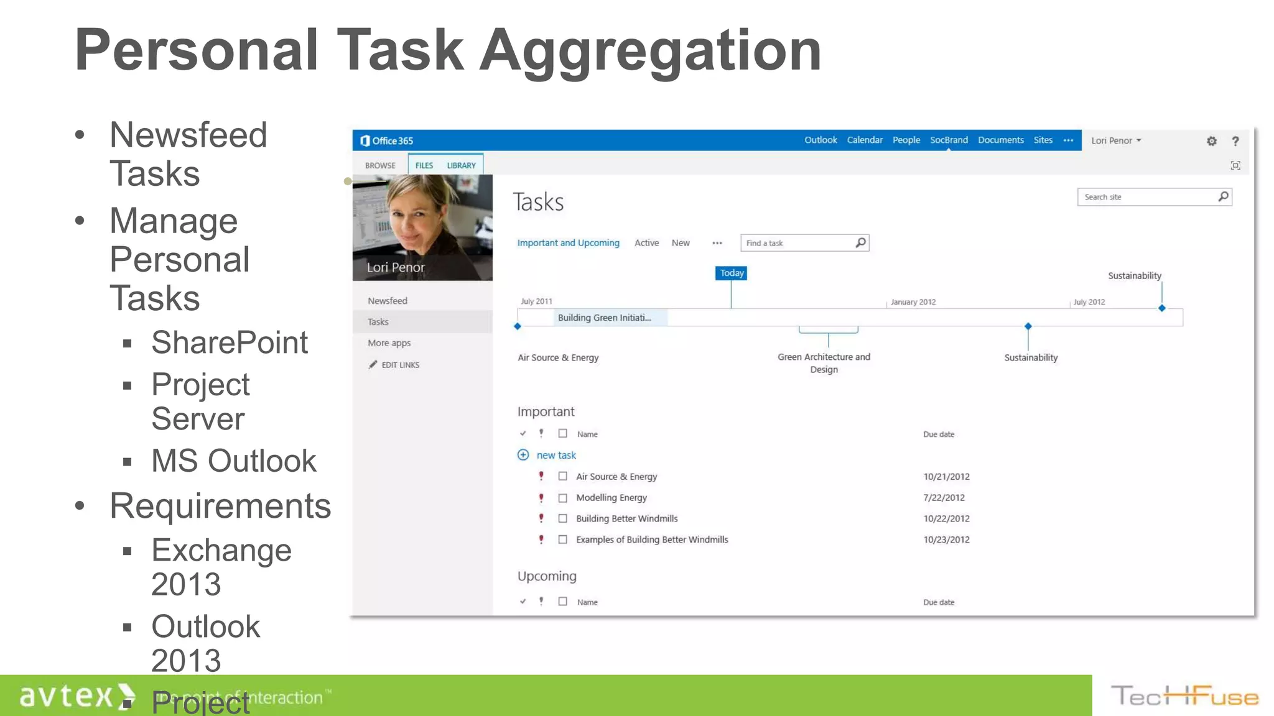Click the Find a task magnifier icon
This screenshot has height=716, width=1274.
tap(860, 242)
